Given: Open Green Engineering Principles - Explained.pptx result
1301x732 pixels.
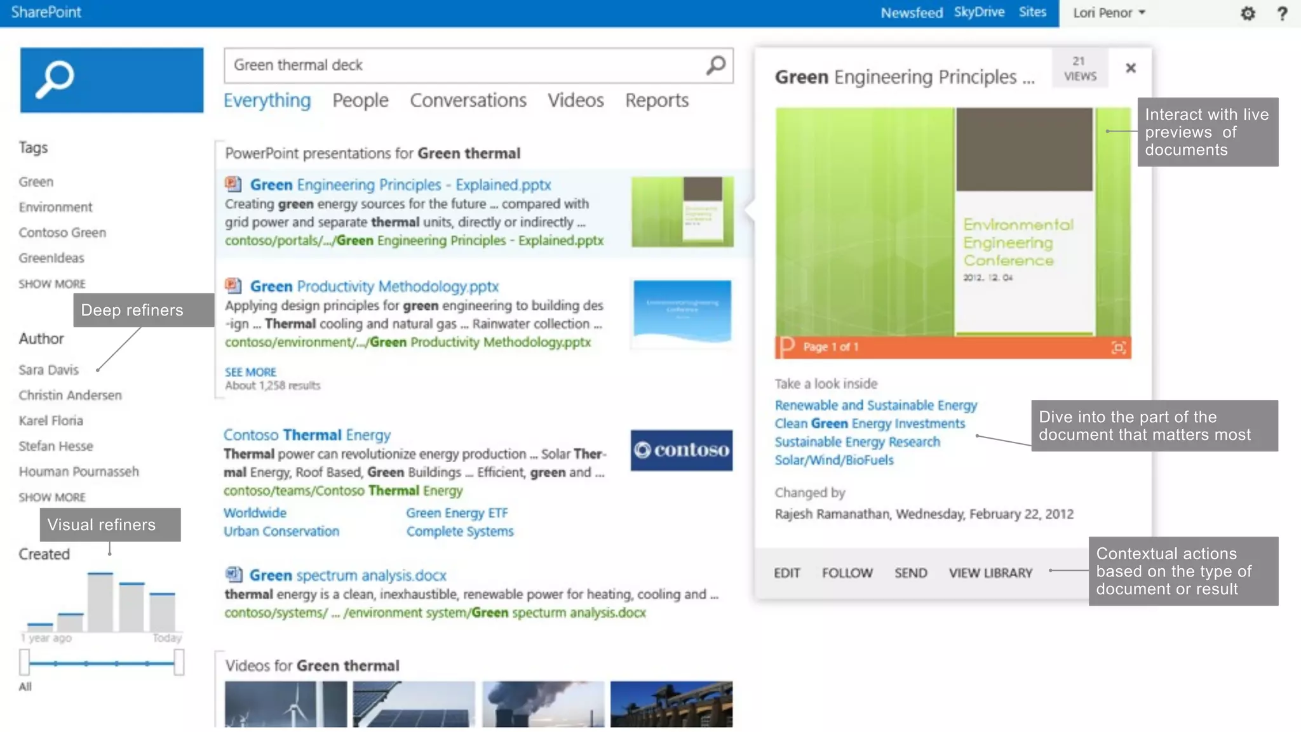Looking at the screenshot, I should coord(400,185).
